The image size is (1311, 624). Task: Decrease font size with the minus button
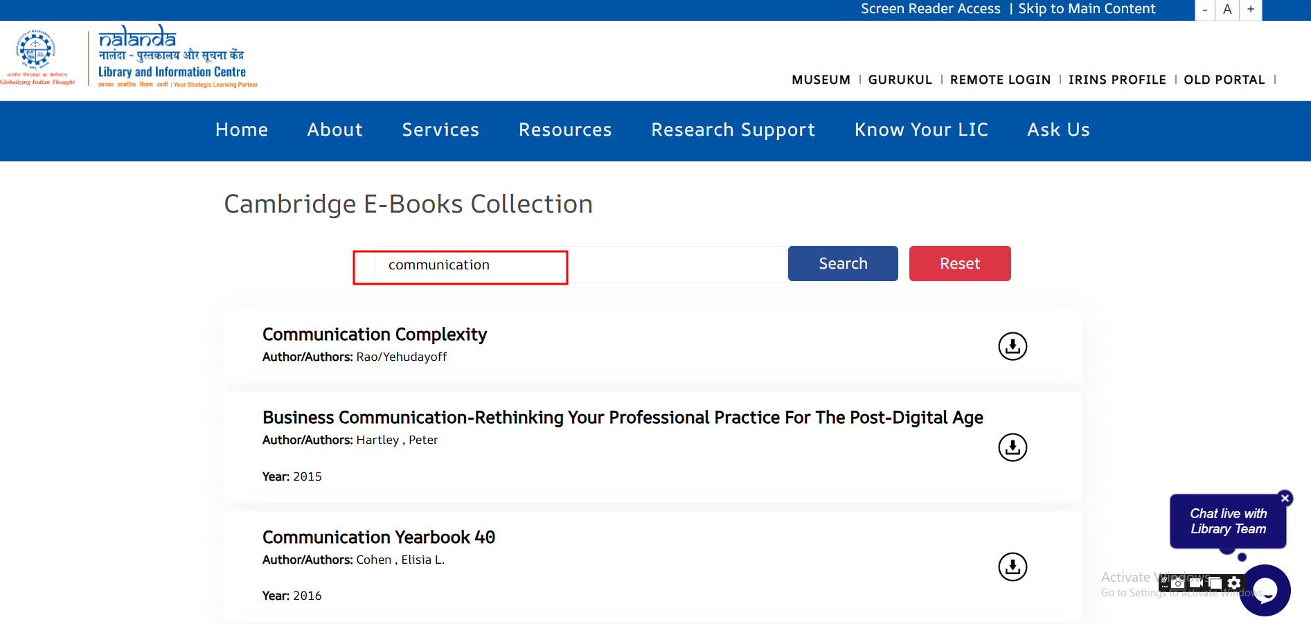click(1205, 10)
